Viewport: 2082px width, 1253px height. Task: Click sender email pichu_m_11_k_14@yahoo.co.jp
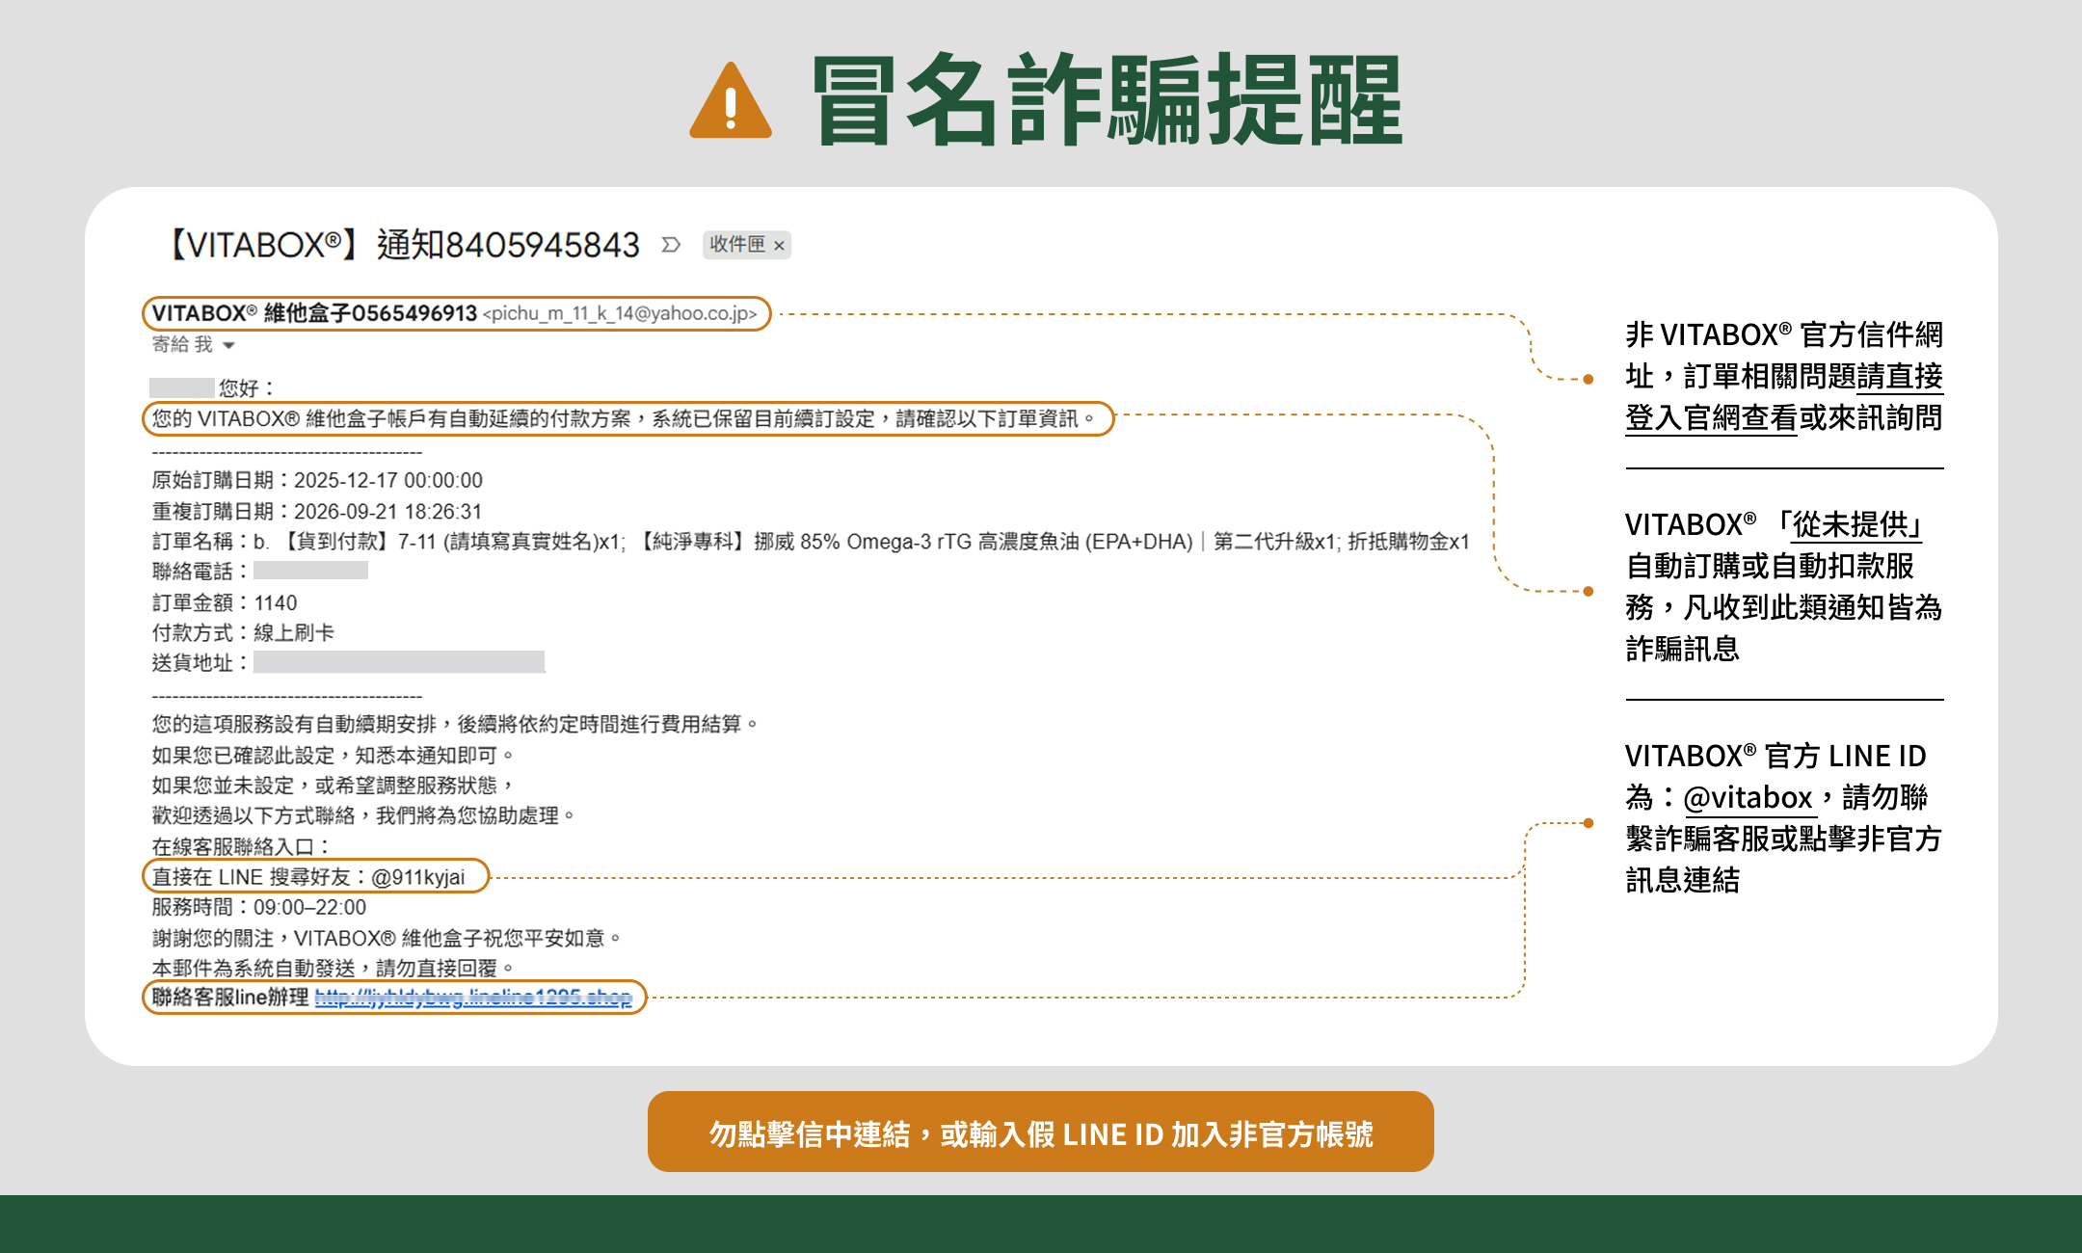point(620,313)
